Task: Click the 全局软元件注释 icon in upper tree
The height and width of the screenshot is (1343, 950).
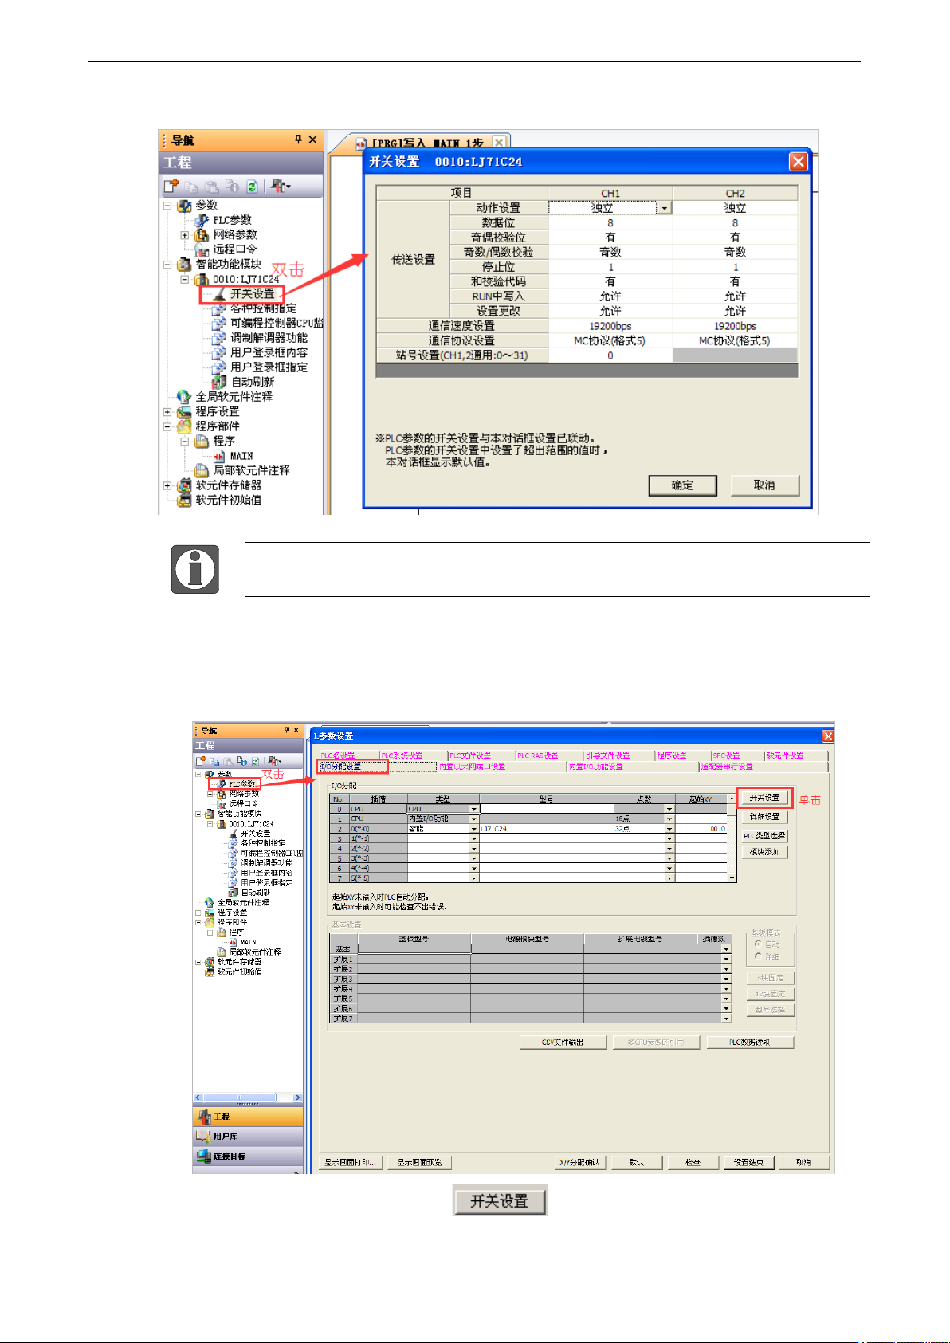Action: 184,397
